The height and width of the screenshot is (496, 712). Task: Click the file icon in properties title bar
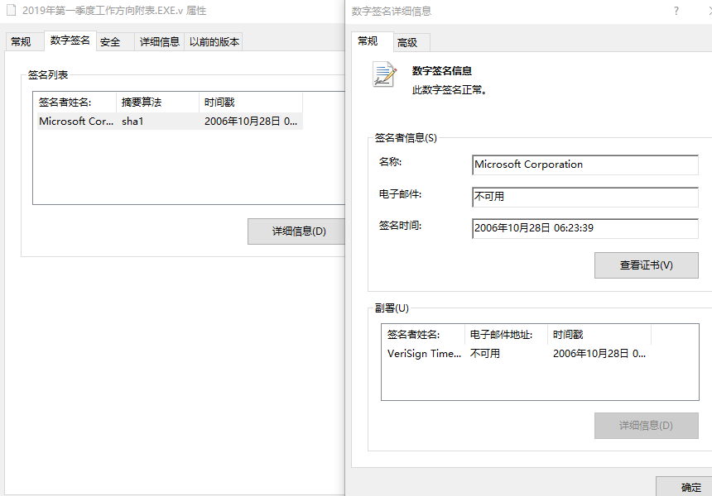click(x=11, y=11)
